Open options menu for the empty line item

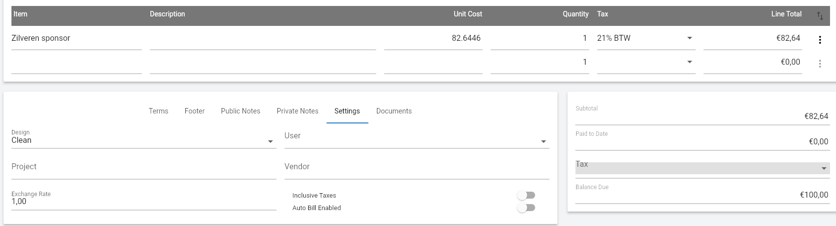tap(820, 64)
